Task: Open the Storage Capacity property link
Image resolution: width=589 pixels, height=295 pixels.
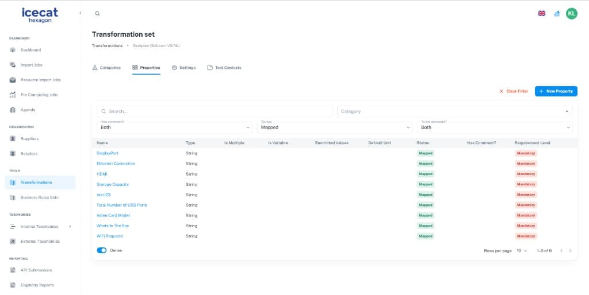Action: pyautogui.click(x=113, y=184)
